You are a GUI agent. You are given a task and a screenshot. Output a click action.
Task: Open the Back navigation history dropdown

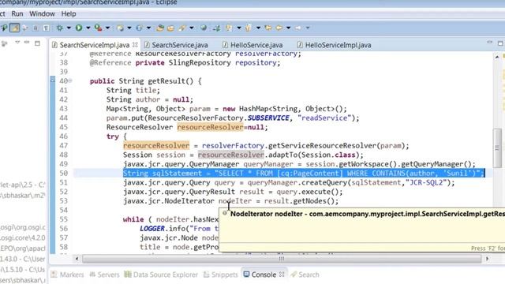click(288, 28)
